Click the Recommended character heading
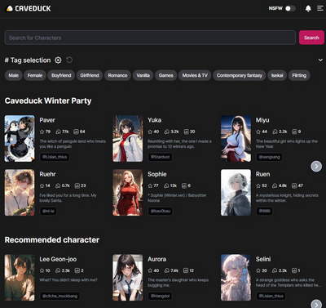This screenshot has width=326, height=308. coord(52,240)
